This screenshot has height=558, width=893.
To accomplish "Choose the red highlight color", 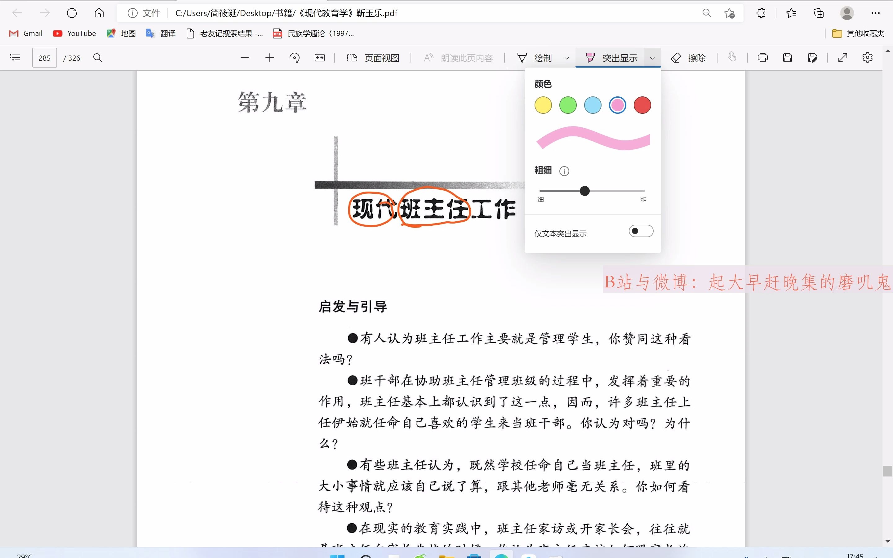I will click(x=642, y=105).
